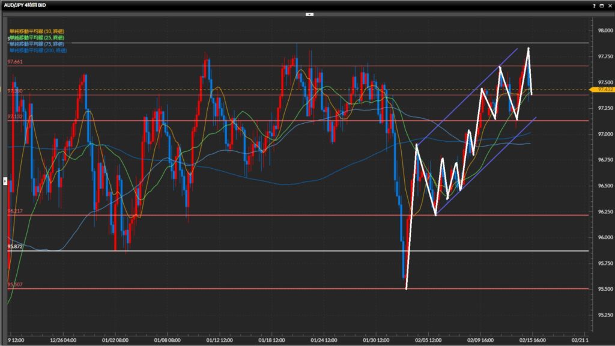Select the 200-period moving average label
Screen dimensions: 615x346
click(38, 50)
